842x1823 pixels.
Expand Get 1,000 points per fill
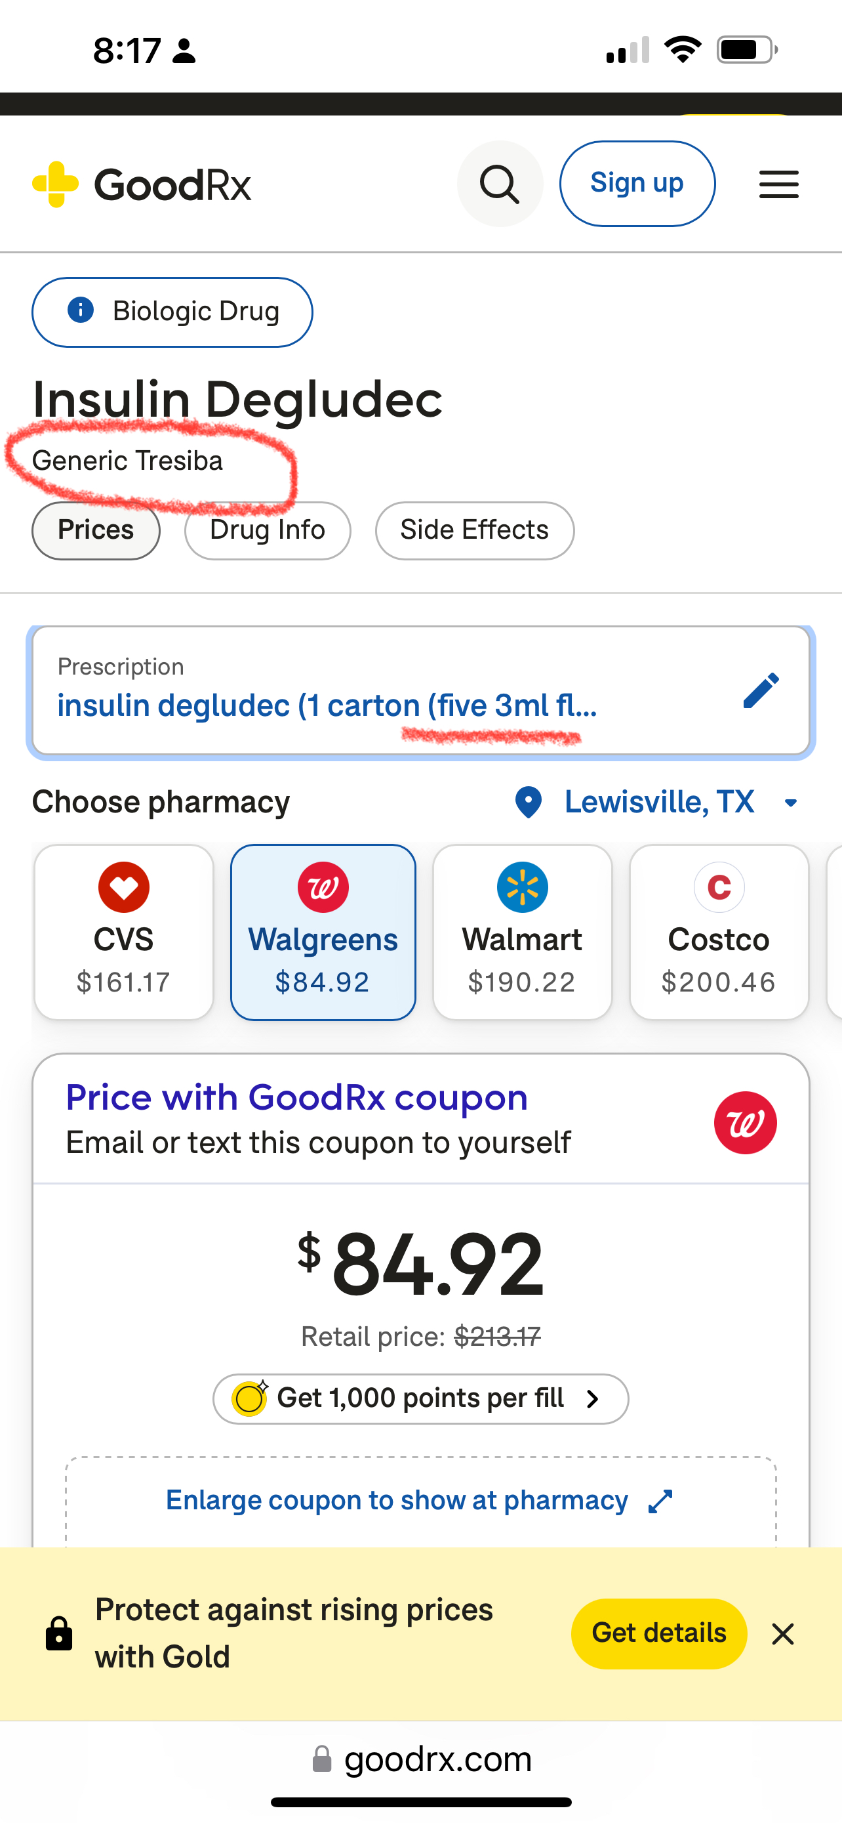(x=420, y=1398)
